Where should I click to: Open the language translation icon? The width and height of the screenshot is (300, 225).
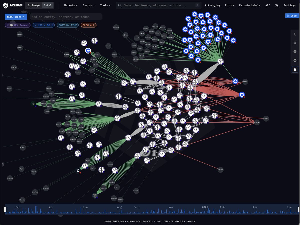[x=277, y=5]
